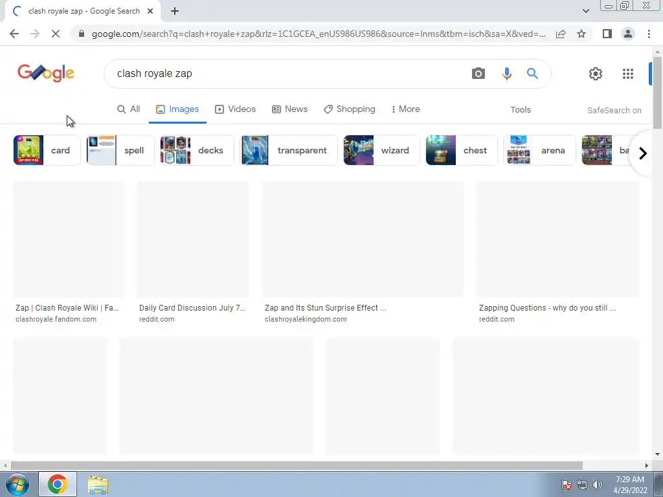Open the Tools filter options
The height and width of the screenshot is (497, 663).
(x=520, y=110)
